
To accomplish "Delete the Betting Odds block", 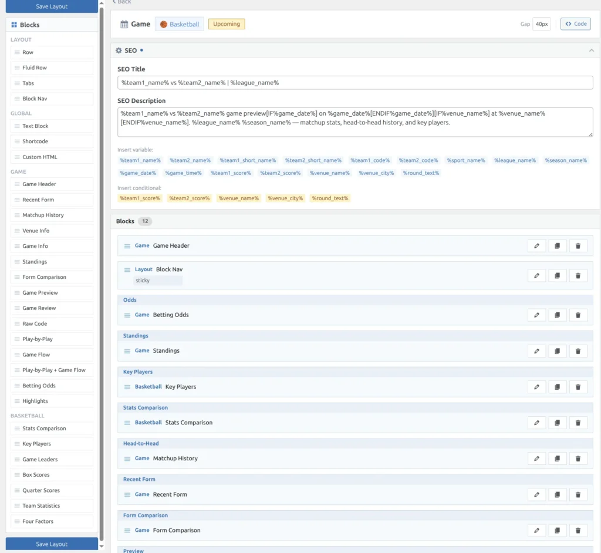I will 578,315.
